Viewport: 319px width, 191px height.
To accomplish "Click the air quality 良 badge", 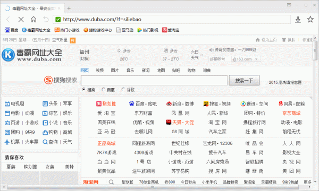I will 73,40.
